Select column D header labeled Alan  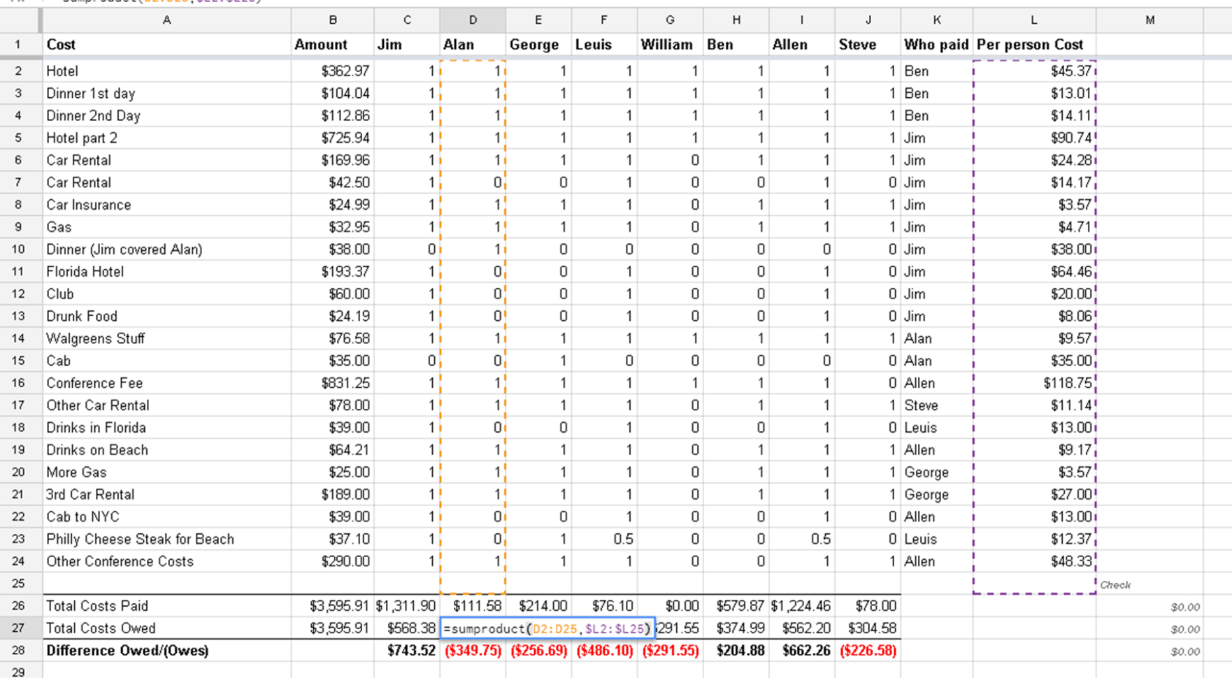[x=472, y=20]
